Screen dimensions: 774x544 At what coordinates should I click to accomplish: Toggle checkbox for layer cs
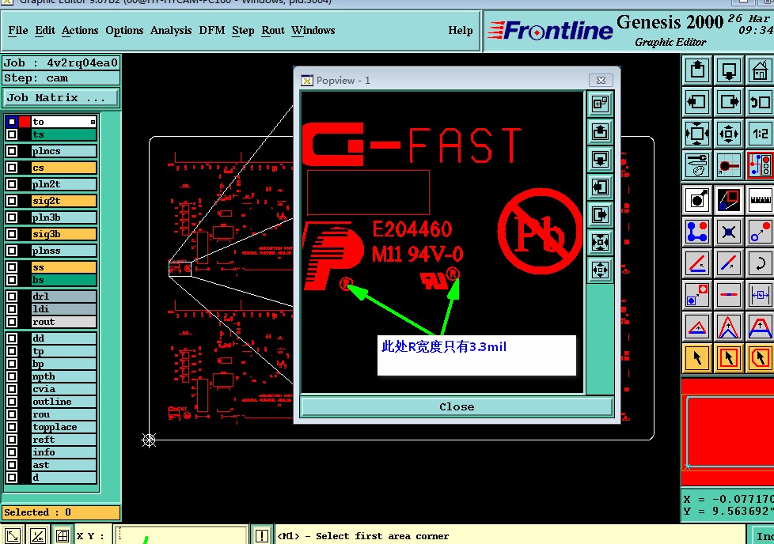point(12,168)
